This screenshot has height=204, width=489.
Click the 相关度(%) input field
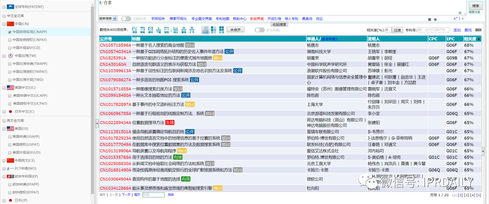tap(388, 30)
